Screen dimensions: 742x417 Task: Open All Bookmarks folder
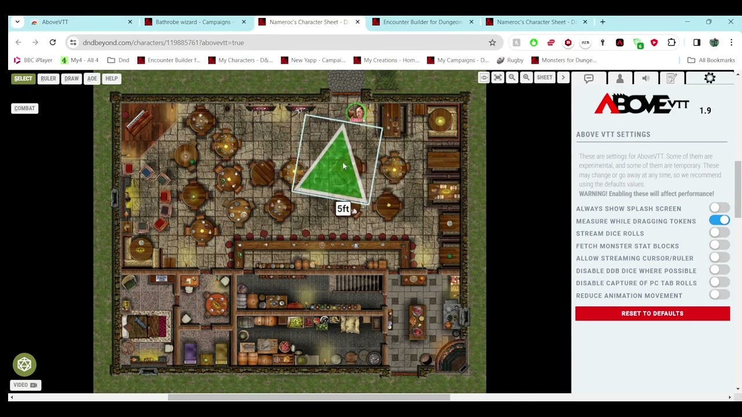(x=711, y=60)
